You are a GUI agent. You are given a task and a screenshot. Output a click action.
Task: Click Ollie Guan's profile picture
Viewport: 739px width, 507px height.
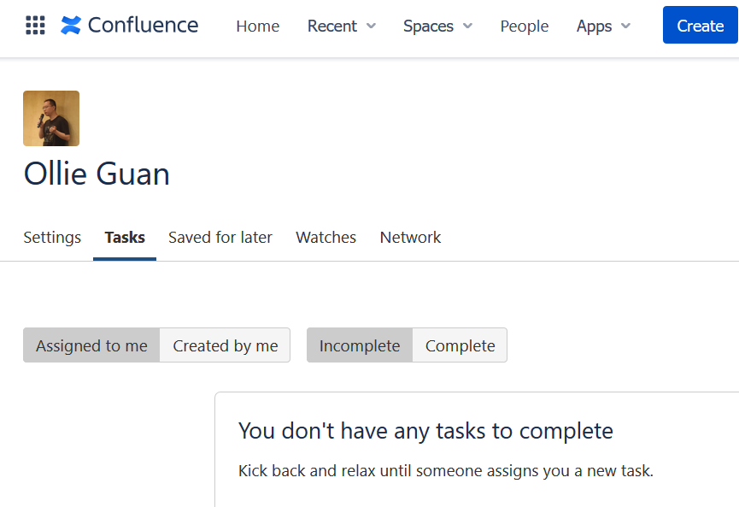51,118
